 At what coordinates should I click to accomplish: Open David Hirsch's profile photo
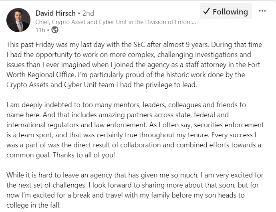[18, 20]
